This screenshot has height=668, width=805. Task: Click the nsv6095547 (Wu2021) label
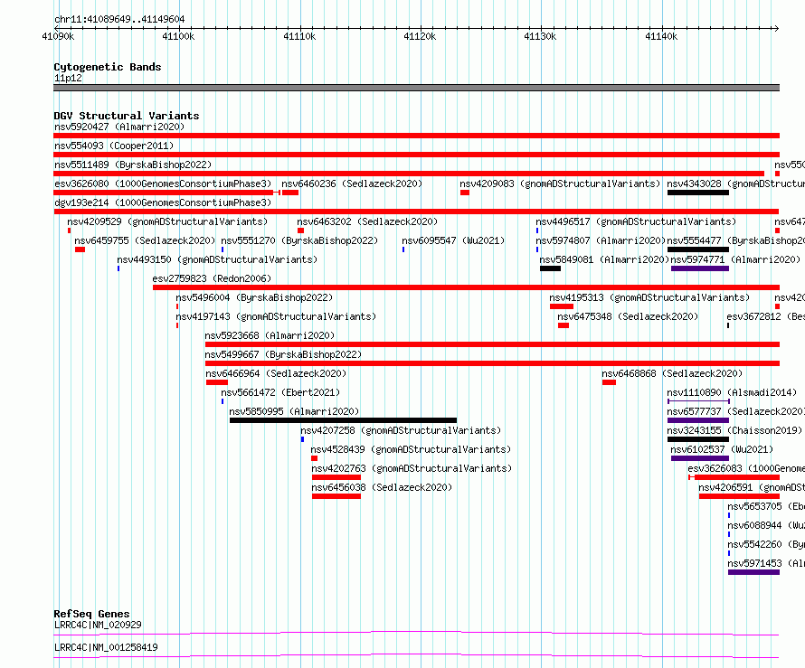[453, 240]
